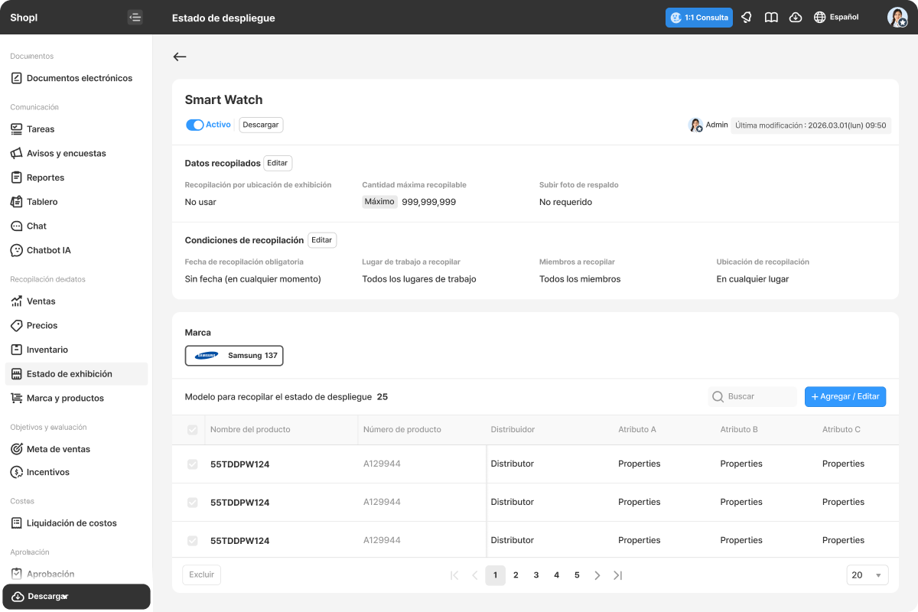Open the rows-per-page dropdown showing 20
The width and height of the screenshot is (918, 612).
coord(868,575)
